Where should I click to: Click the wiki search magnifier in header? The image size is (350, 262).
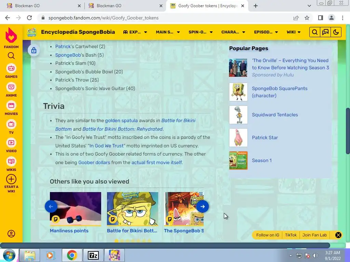[x=314, y=32]
